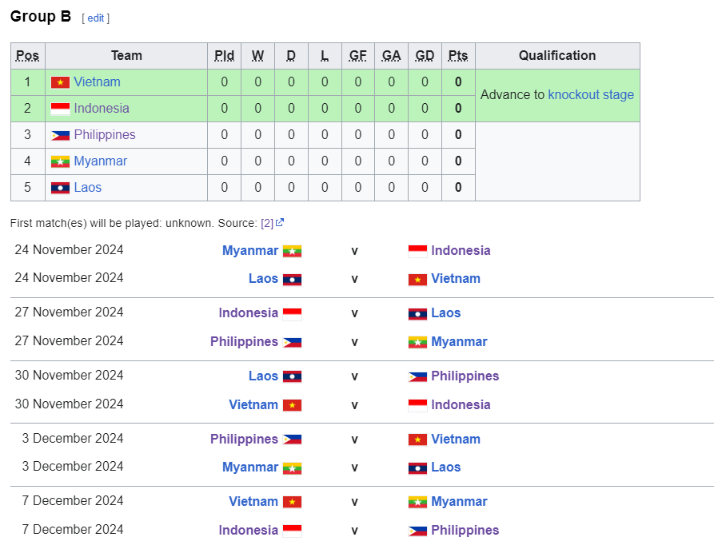
Task: Click the Laos flag in standings table
Action: coord(60,188)
